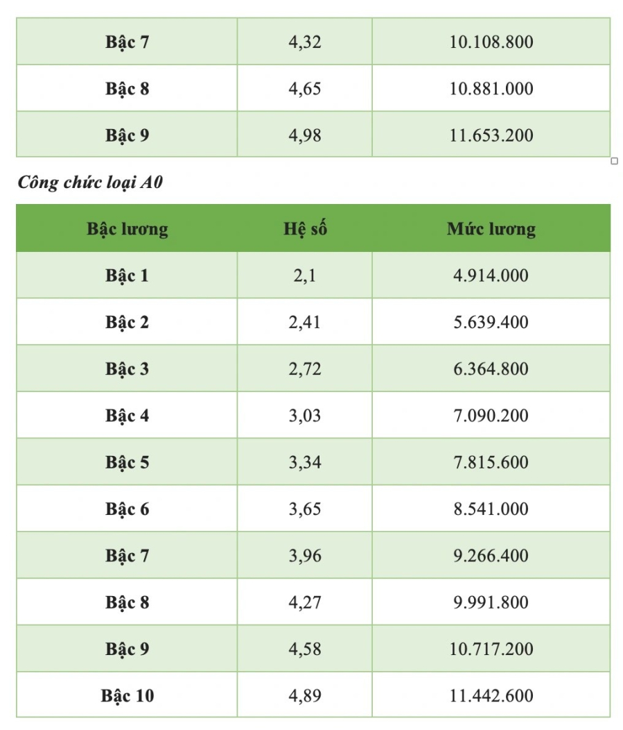
Task: Select the 'Bậc 2' cell in A0 table
Action: point(127,322)
